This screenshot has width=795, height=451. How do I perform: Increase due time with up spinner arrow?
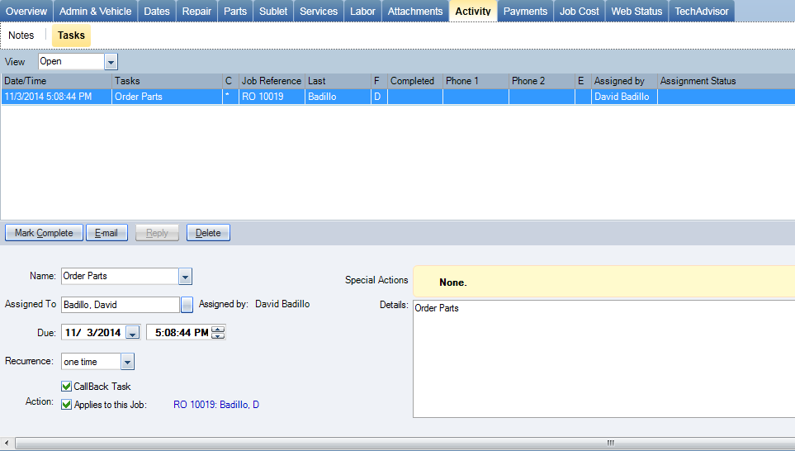pyautogui.click(x=218, y=330)
